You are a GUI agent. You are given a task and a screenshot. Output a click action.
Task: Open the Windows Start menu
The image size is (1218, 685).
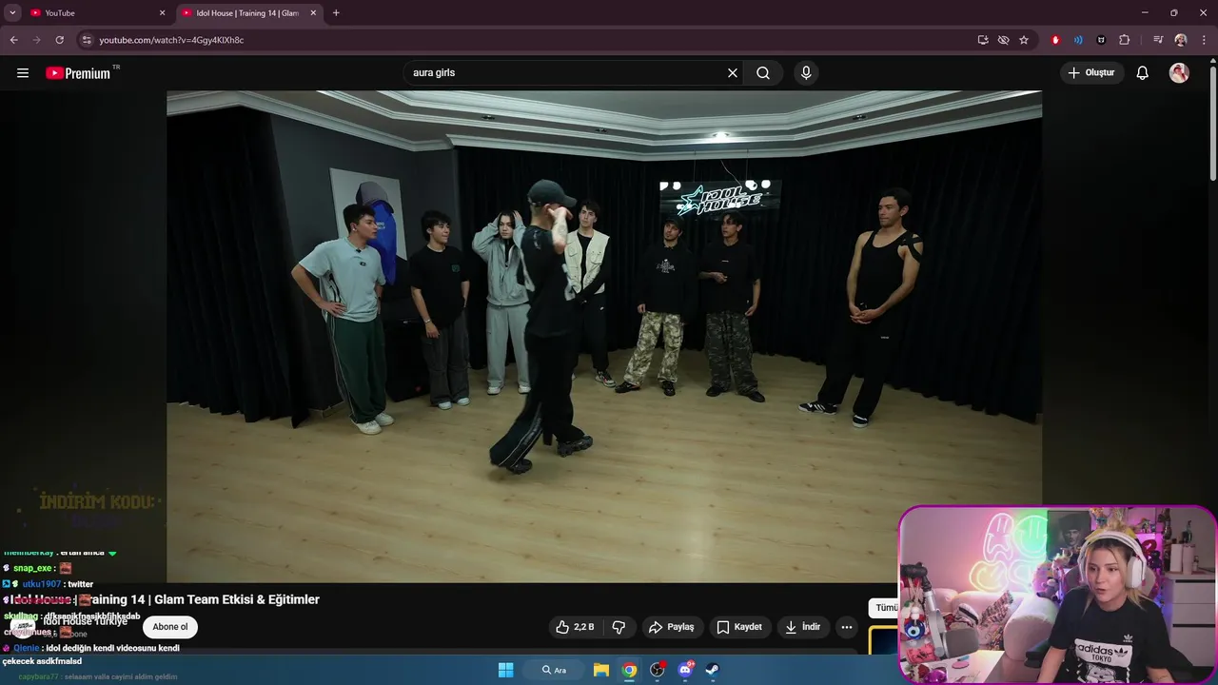point(506,670)
